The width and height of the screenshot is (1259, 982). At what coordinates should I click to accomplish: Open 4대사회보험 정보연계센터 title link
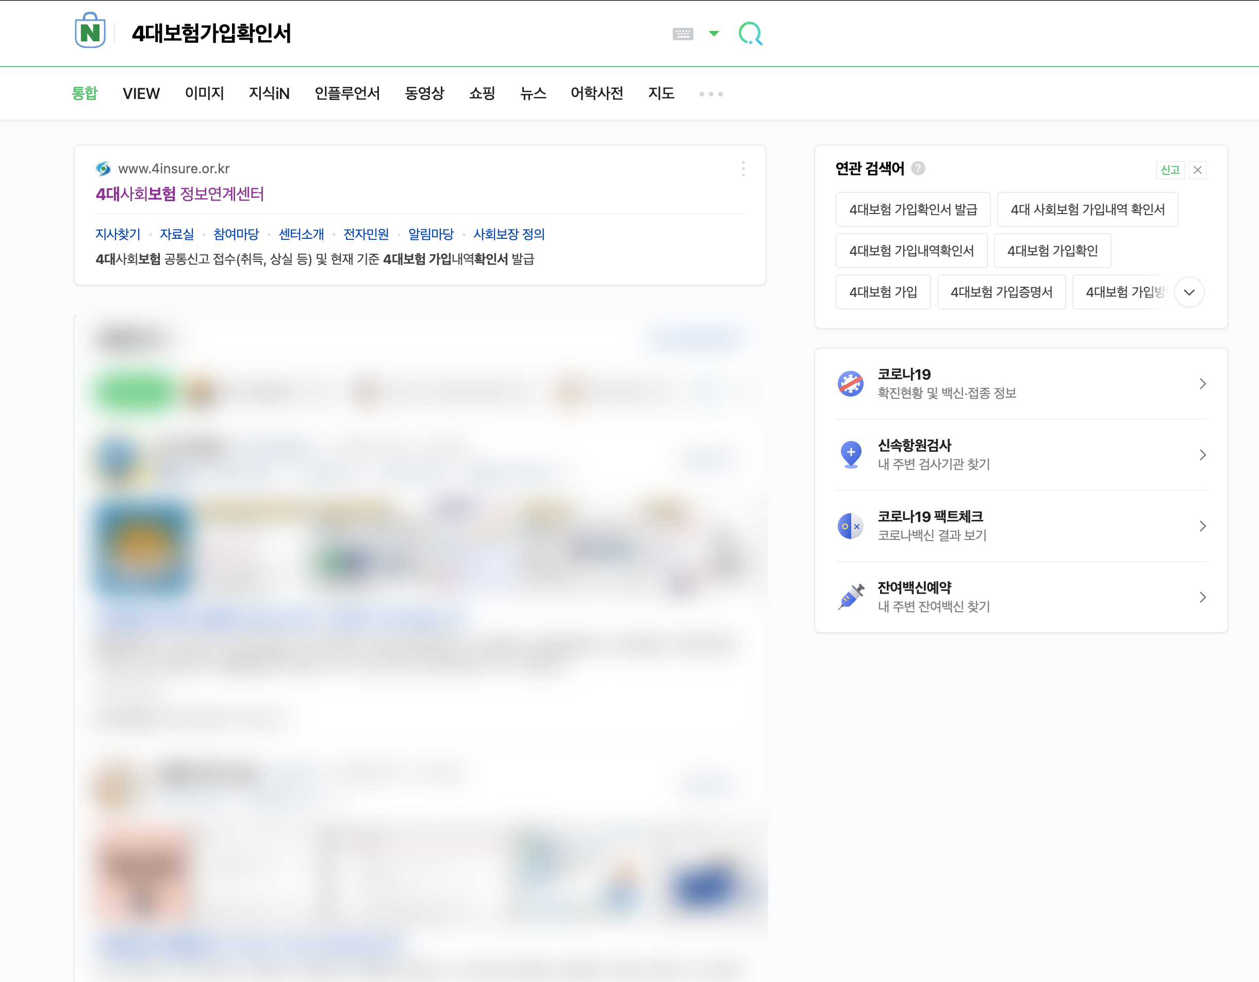click(180, 194)
